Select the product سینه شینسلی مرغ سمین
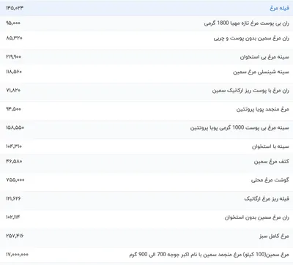 click(261, 72)
